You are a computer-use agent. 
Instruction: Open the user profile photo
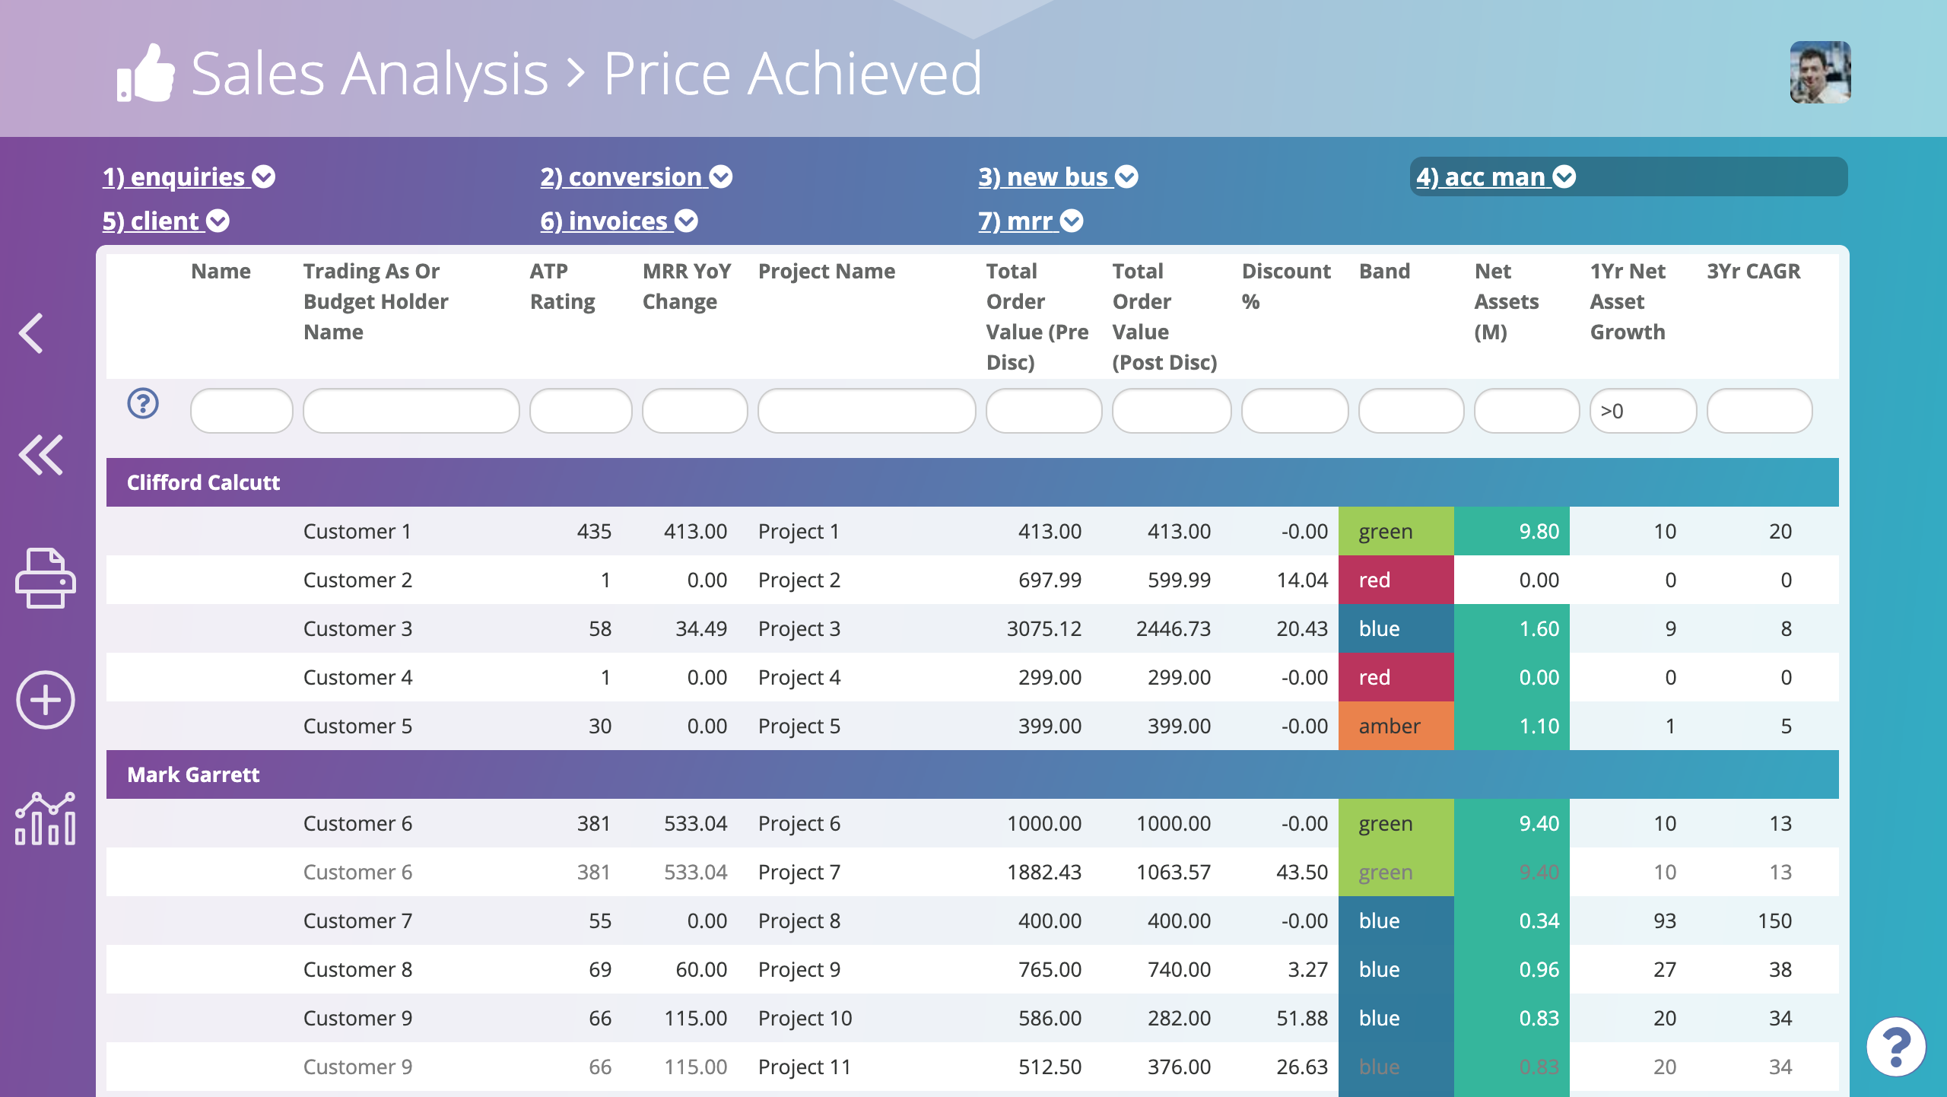(x=1820, y=72)
